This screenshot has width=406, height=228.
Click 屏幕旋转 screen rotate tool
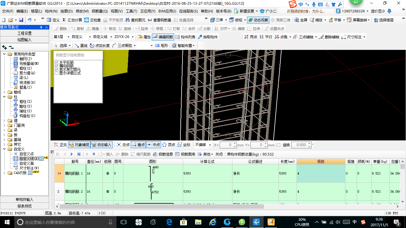point(358,20)
